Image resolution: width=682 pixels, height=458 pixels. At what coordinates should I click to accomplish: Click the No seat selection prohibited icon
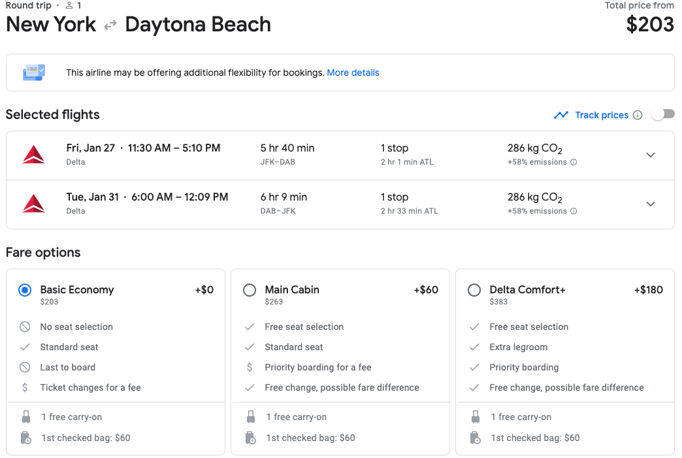coord(25,327)
